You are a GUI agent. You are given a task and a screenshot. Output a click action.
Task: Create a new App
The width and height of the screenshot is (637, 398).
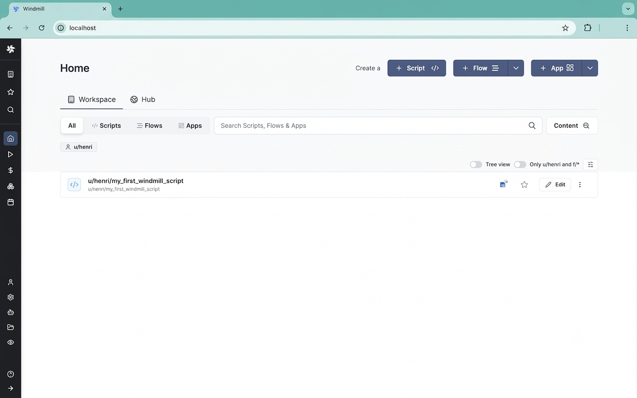[x=557, y=68]
